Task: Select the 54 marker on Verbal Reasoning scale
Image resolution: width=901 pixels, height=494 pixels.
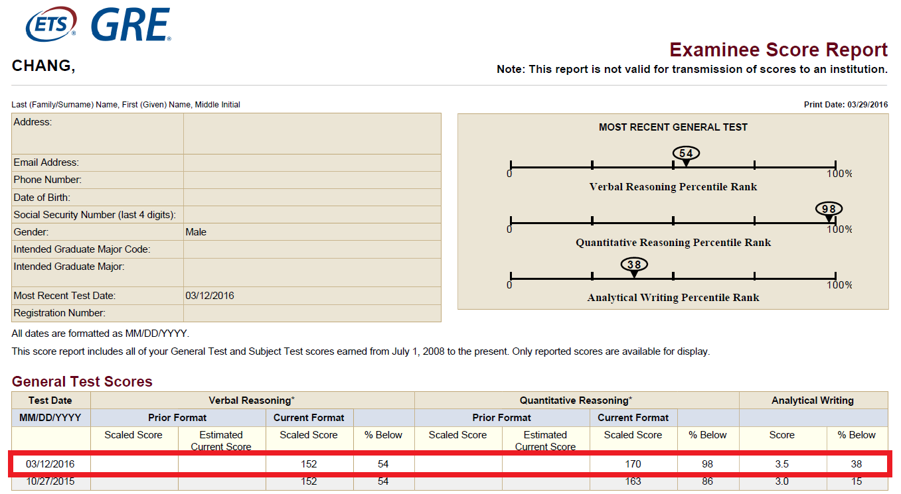Action: (x=686, y=154)
